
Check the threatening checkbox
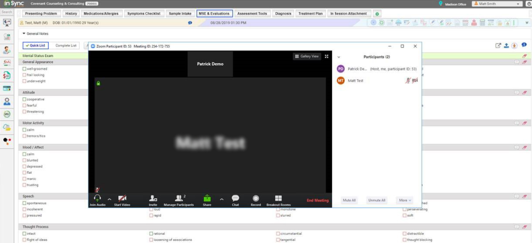click(24, 111)
